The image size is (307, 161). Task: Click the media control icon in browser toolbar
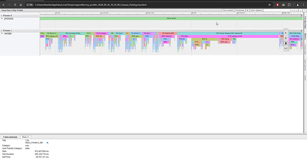pyautogui.click(x=283, y=5)
